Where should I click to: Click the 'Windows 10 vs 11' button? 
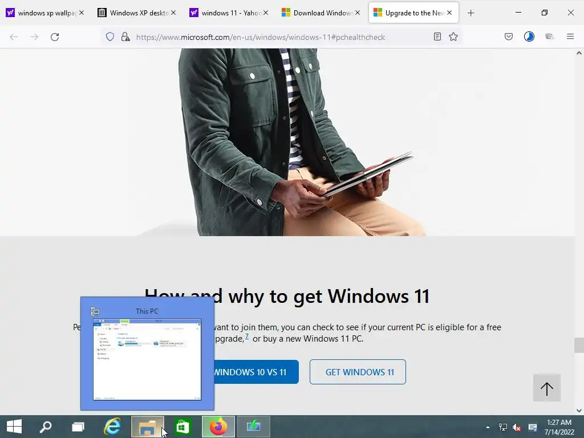click(x=256, y=372)
